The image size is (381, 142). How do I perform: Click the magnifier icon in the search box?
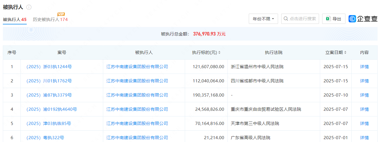point(286,19)
